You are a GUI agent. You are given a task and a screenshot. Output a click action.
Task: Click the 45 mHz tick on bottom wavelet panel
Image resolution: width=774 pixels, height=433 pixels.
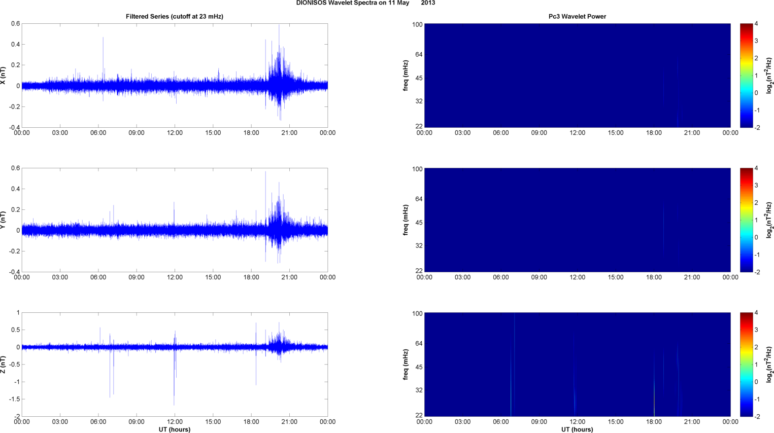click(419, 367)
